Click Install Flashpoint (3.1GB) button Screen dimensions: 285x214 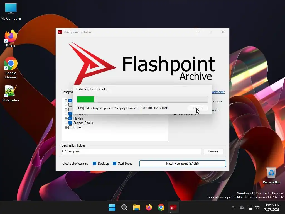(x=183, y=163)
